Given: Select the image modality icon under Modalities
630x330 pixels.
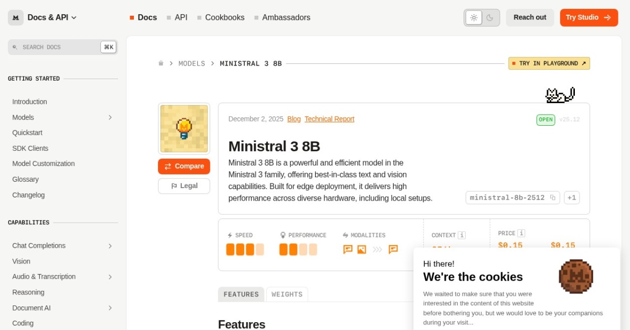Looking at the screenshot, I should tap(360, 250).
